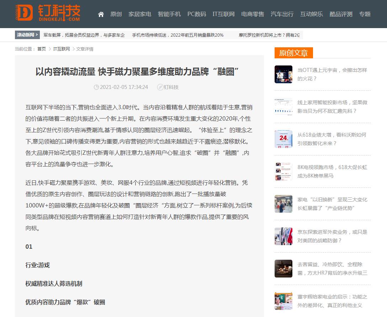Open article 当OTT遇上元宇宙，会擦出怎样的火花
Screen dimensions: 387x317
coord(332,74)
